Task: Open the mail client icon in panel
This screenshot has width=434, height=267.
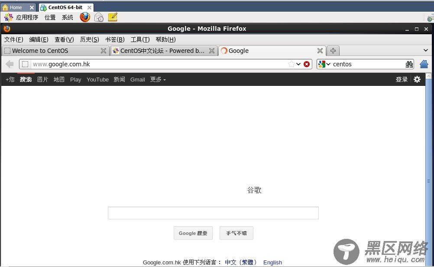Action: [x=99, y=17]
